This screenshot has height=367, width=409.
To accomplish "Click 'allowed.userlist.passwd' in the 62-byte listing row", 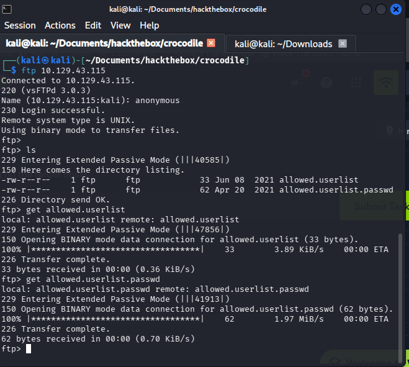I will pyautogui.click(x=336, y=190).
